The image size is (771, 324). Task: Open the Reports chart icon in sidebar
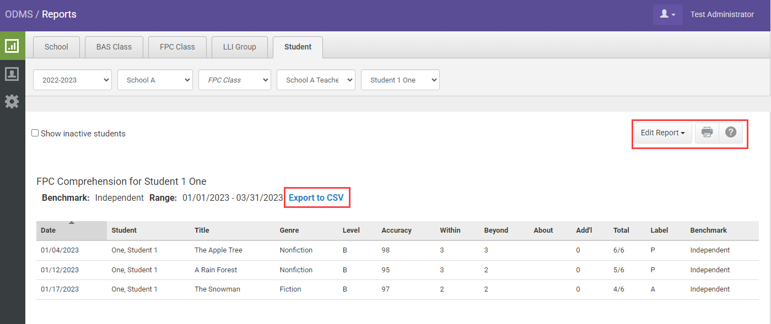[12, 46]
